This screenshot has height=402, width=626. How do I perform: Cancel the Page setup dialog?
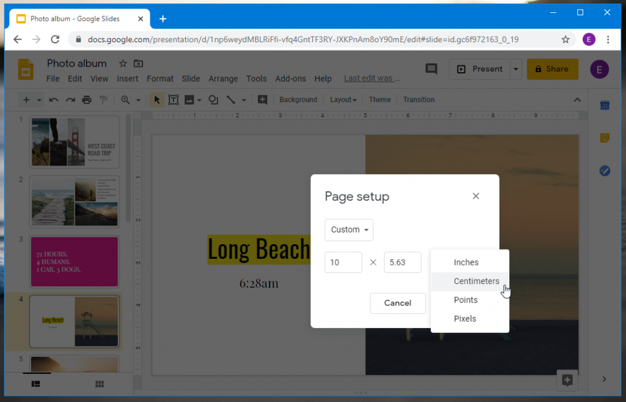pos(397,303)
